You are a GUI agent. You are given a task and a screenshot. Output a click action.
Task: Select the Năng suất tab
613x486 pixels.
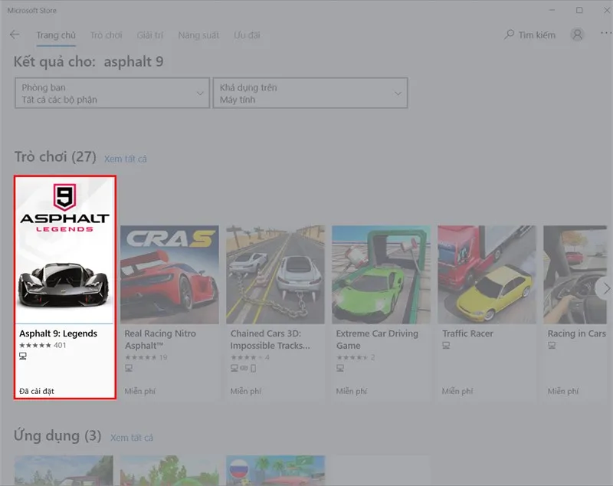tap(198, 35)
